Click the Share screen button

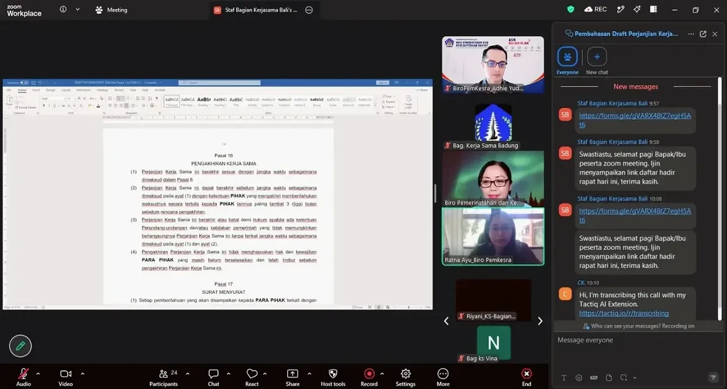click(293, 377)
